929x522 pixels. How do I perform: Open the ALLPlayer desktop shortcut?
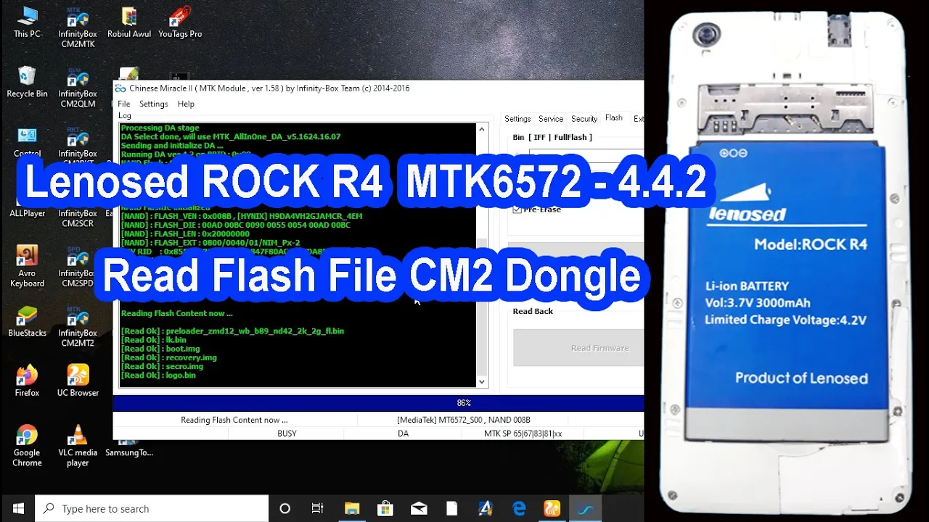point(27,203)
